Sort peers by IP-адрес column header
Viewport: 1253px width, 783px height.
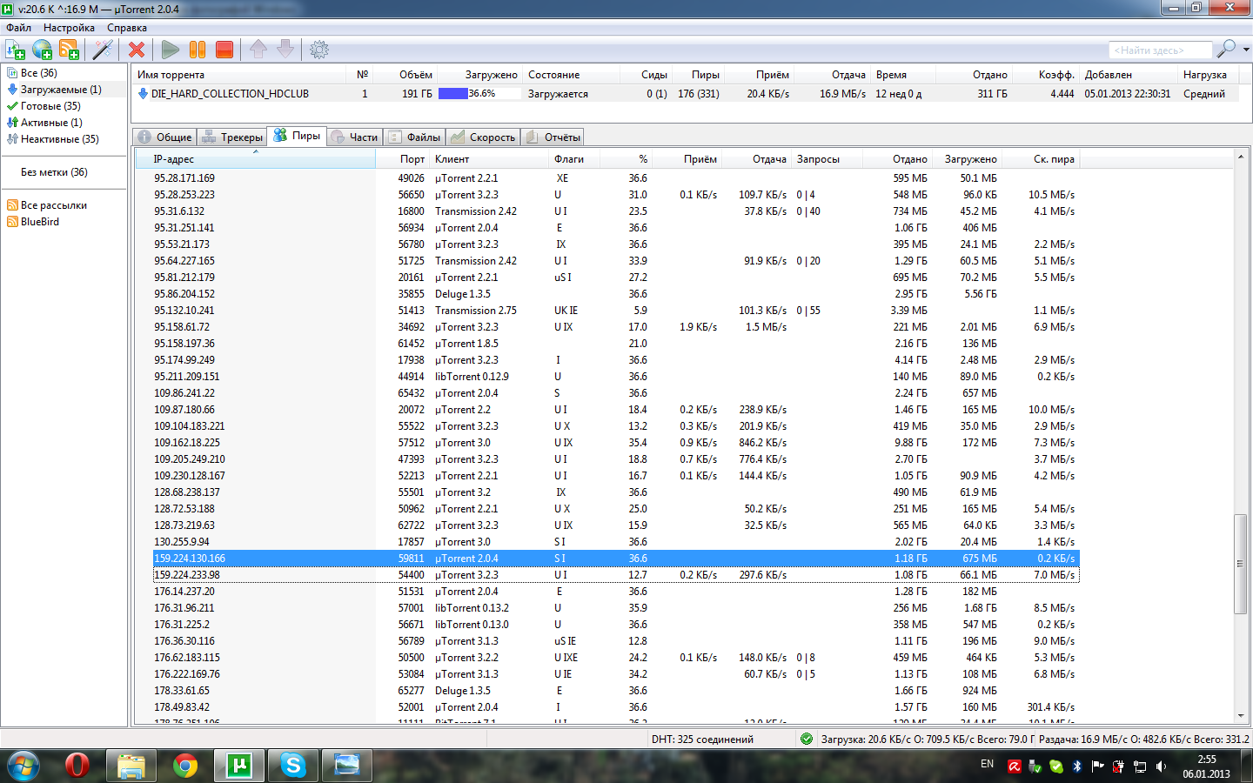pos(255,159)
